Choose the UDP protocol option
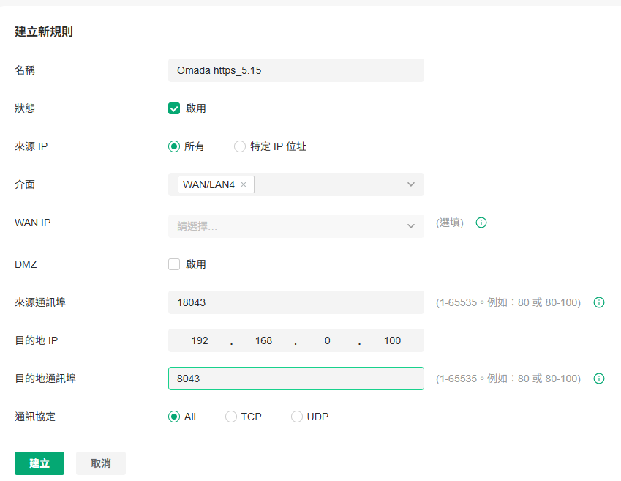 pos(297,417)
